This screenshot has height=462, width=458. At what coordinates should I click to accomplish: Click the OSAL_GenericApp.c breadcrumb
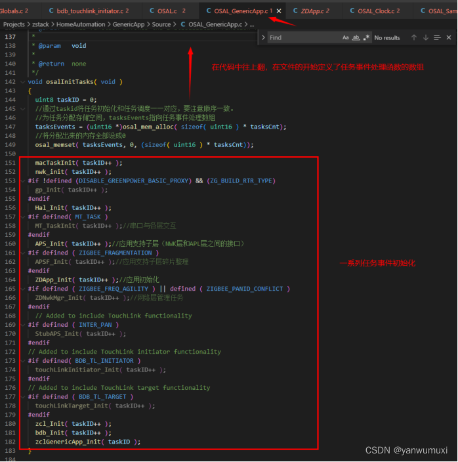tap(215, 24)
